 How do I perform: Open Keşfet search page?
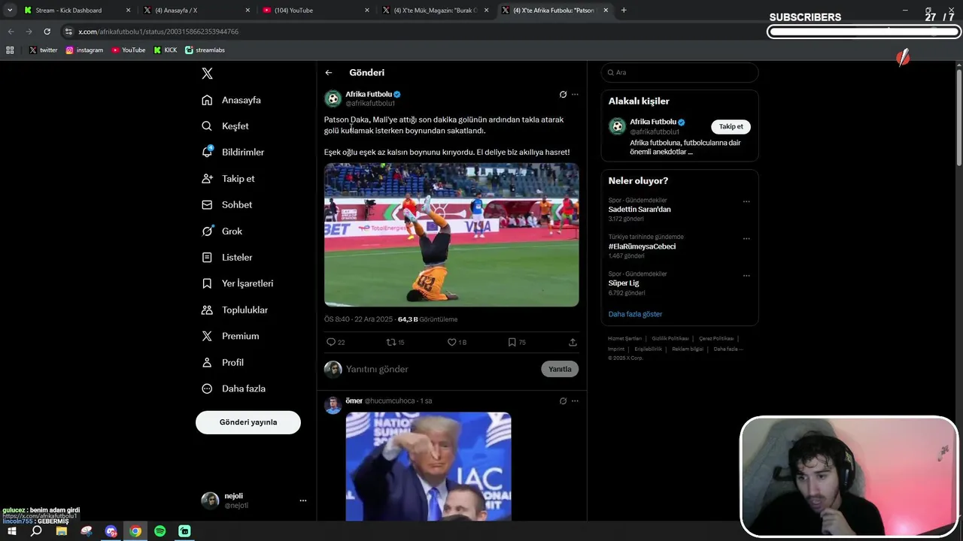pyautogui.click(x=226, y=126)
